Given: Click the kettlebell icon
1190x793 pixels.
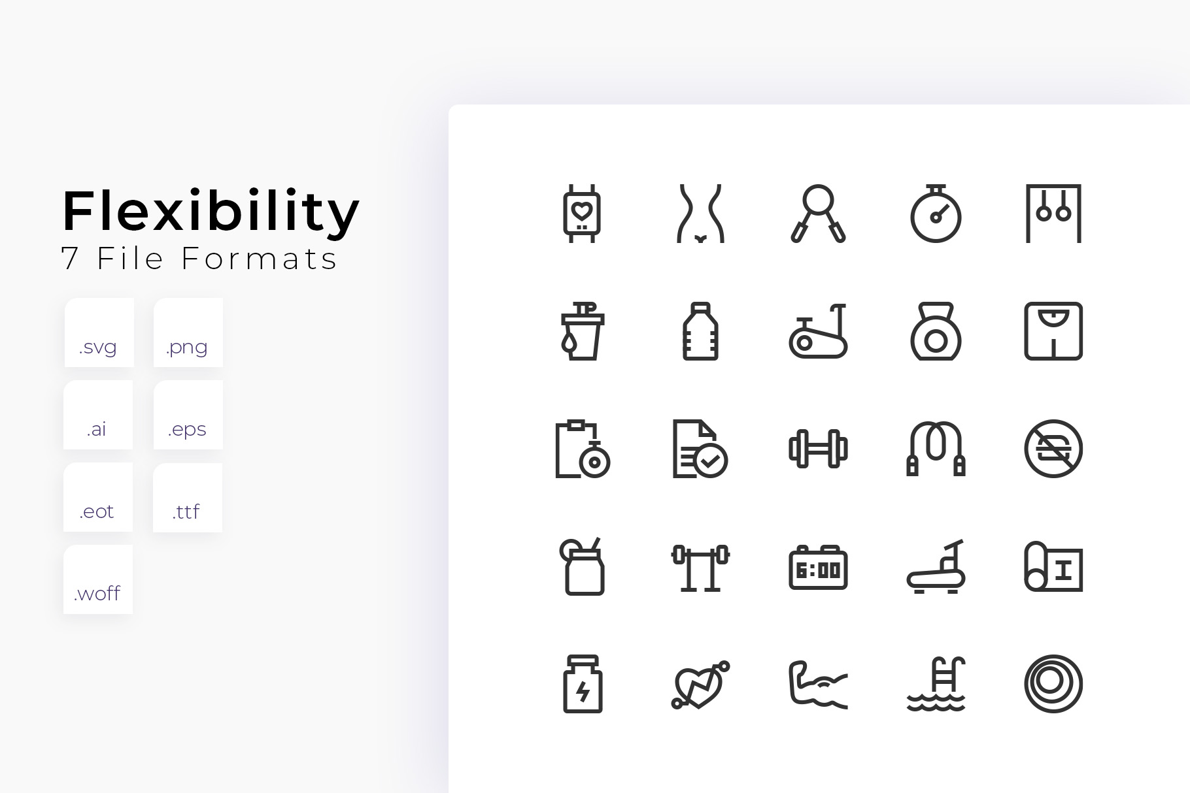Looking at the screenshot, I should (x=936, y=331).
